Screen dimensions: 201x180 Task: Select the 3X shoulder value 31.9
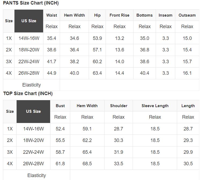pos(119,152)
